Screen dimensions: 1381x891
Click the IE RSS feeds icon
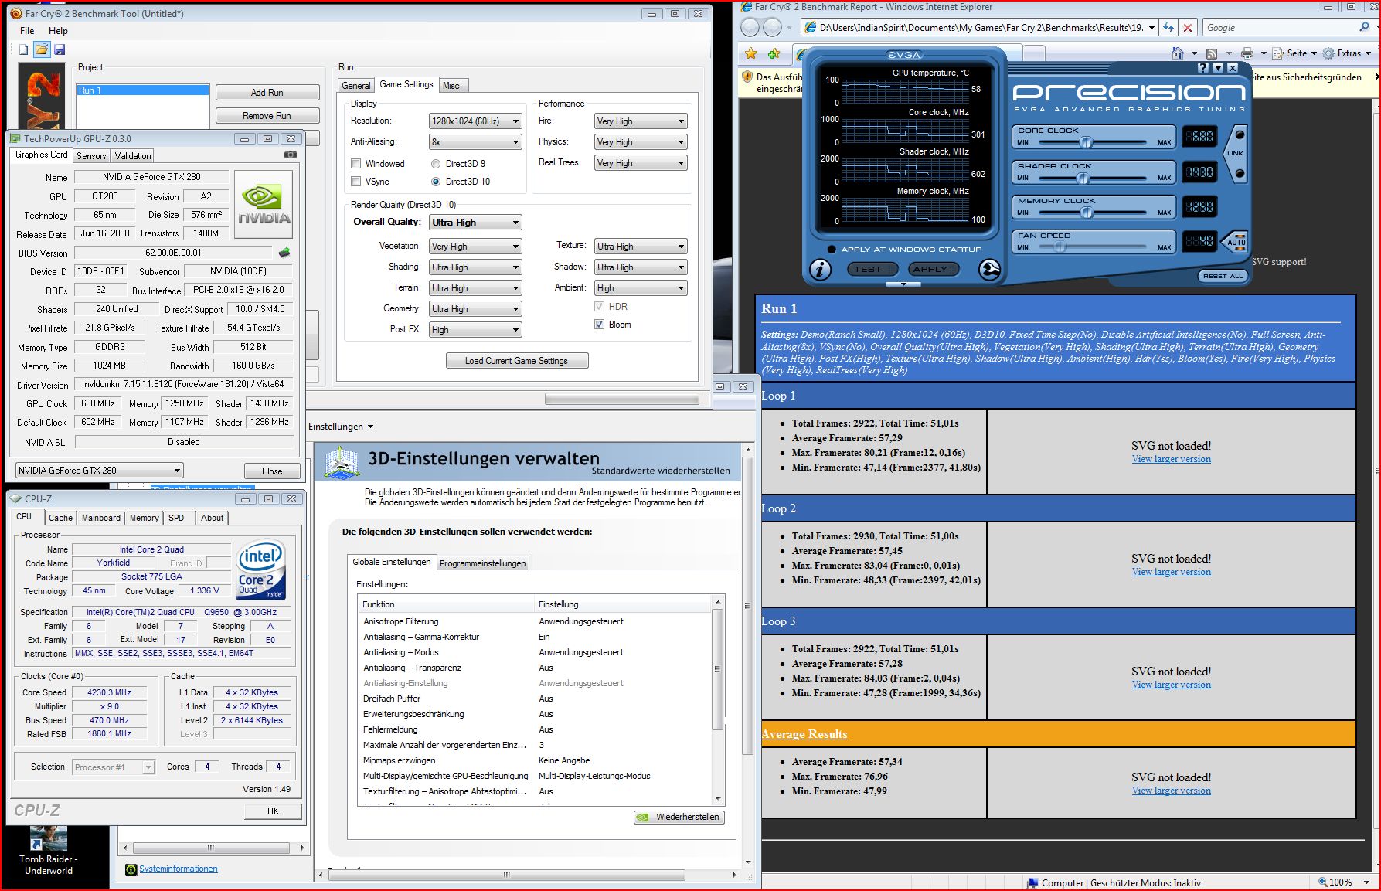(1212, 53)
